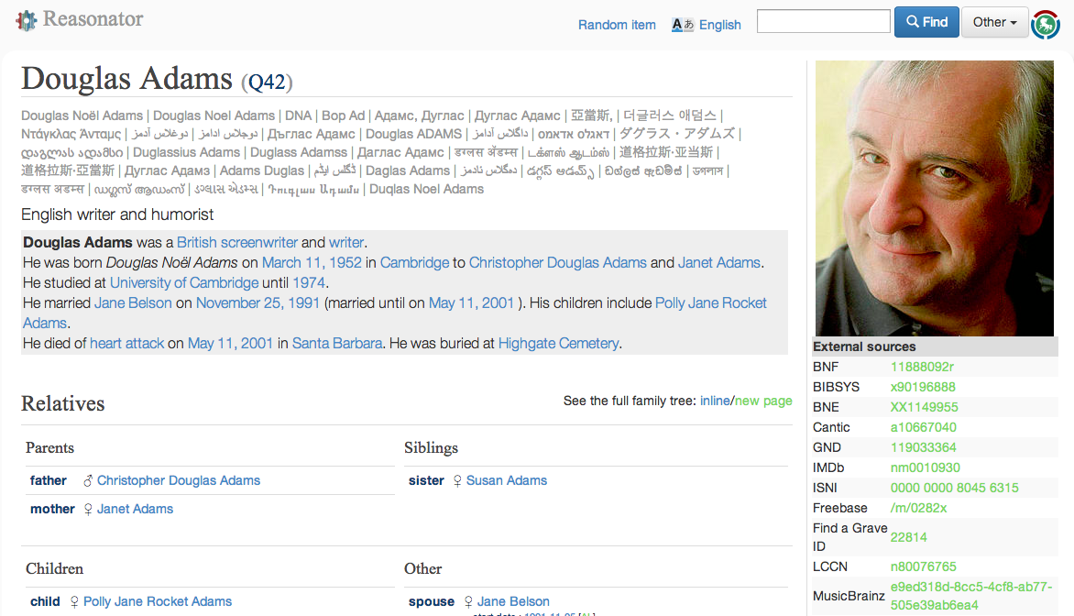Open May 11, 2001 link in death sentence
Image resolution: width=1074 pixels, height=616 pixels.
[230, 343]
